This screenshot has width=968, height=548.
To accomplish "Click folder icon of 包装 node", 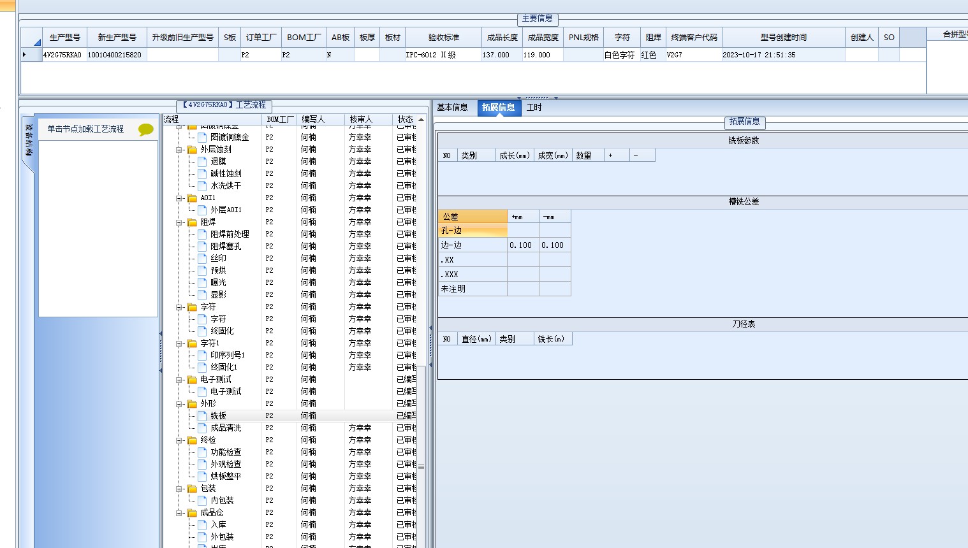I will (x=192, y=488).
